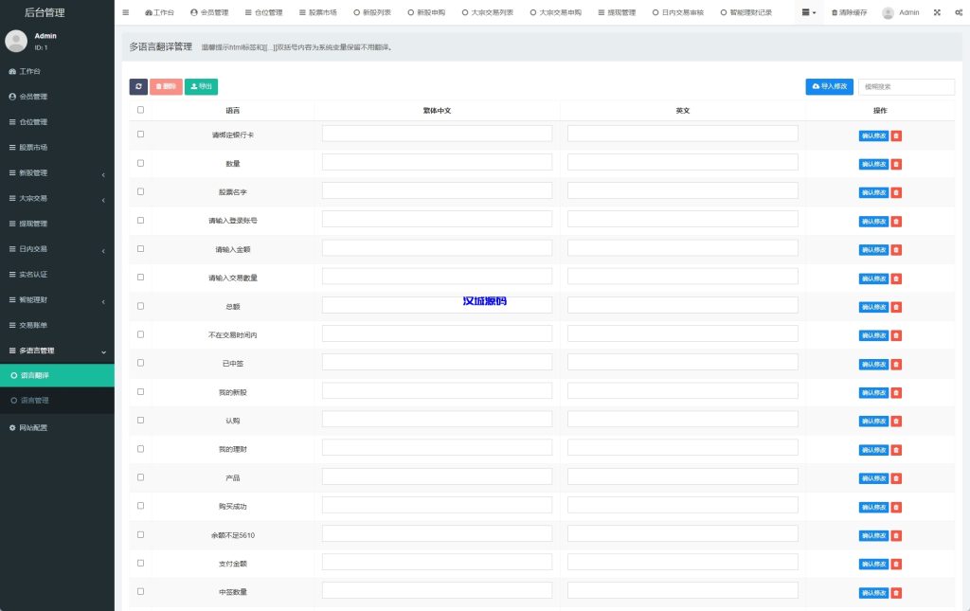970x611 pixels.
Task: Click the red 删除 delete button above the table
Action: 166,86
